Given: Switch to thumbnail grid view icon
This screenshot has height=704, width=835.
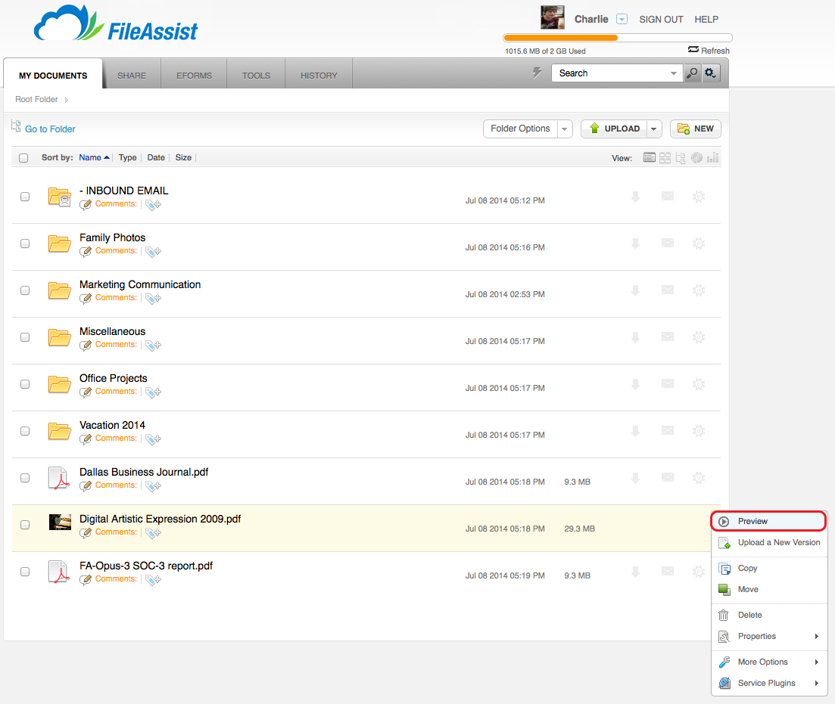Looking at the screenshot, I should click(x=665, y=157).
